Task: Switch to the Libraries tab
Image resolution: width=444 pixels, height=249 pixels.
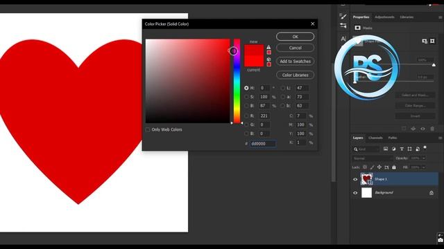Action: (x=407, y=17)
